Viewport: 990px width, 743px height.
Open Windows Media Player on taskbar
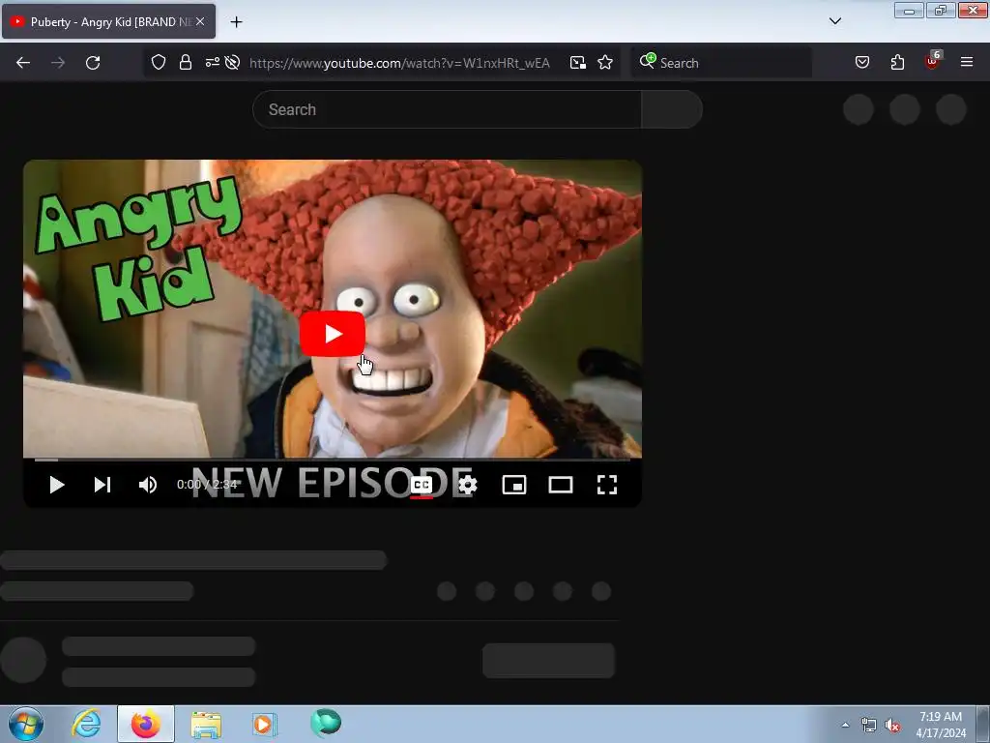click(265, 724)
